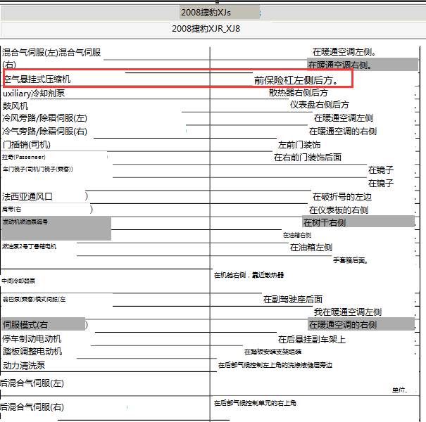Viewport: 426px width, 422px height.
Task: Click 在后部气候控制单元的右上角 text
Action: pos(255,403)
